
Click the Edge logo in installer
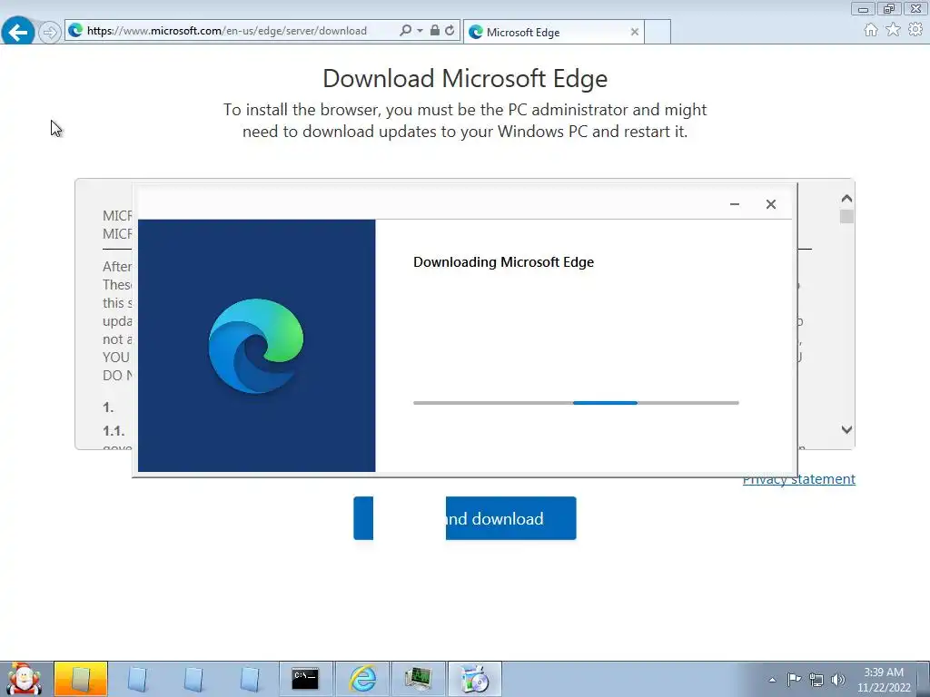pos(255,346)
